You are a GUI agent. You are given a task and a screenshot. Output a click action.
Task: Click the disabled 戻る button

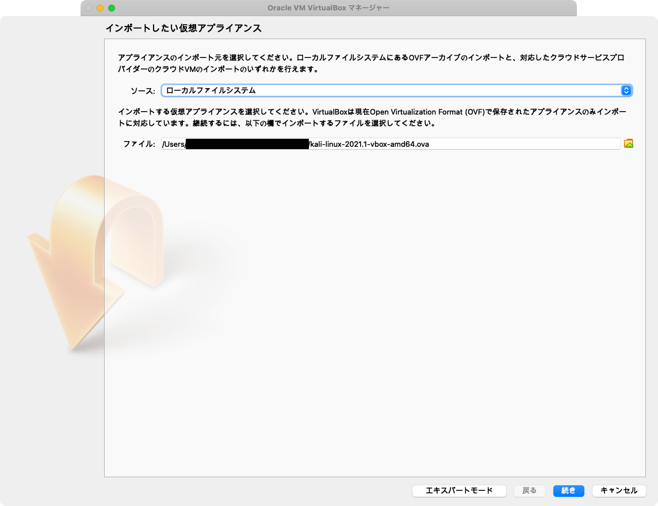(x=529, y=490)
